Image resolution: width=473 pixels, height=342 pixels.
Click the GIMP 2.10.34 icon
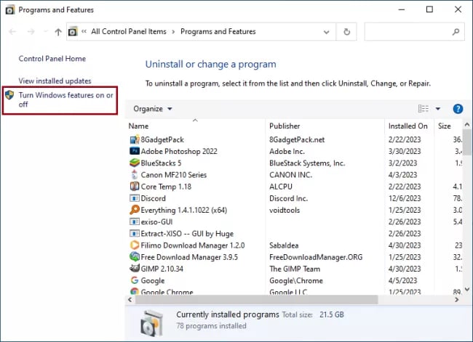(135, 268)
